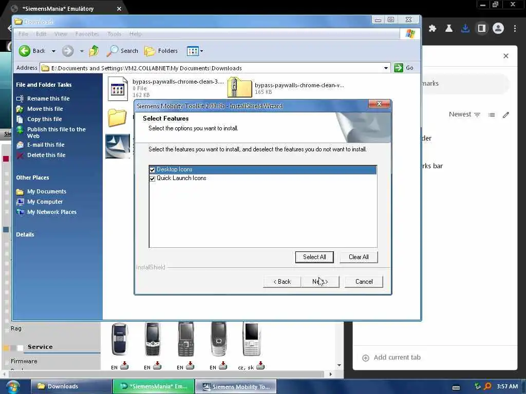Select the bypass-paywalls-chrome-clean-3 file icon

point(118,89)
